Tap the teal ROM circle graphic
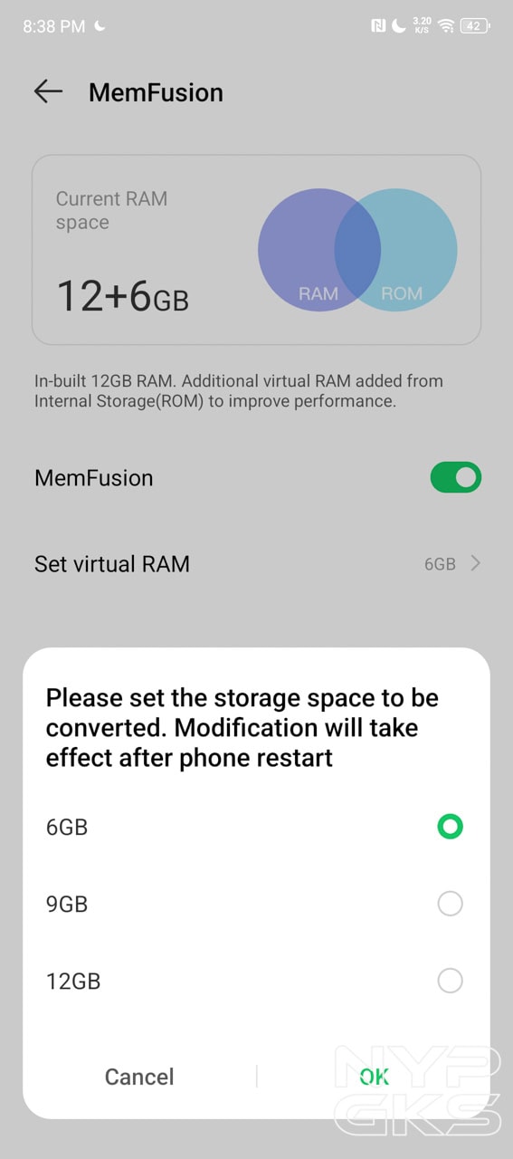The width and height of the screenshot is (513, 1159). (x=396, y=250)
